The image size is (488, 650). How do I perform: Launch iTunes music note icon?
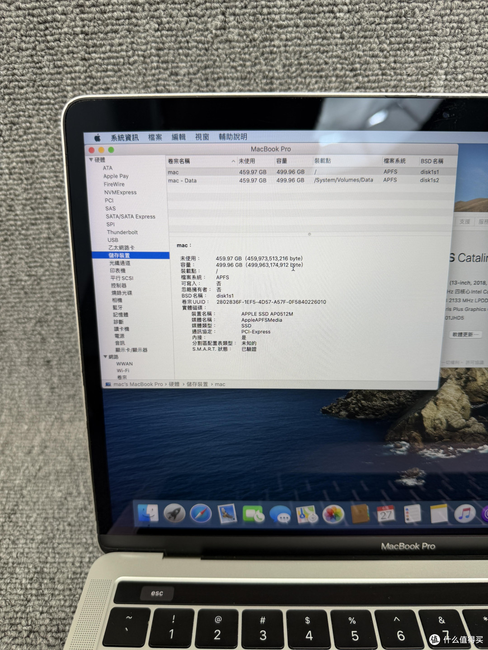click(x=465, y=514)
